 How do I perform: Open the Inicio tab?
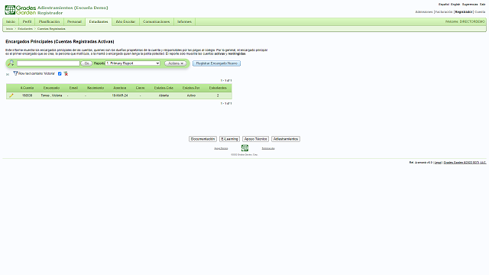click(x=11, y=21)
